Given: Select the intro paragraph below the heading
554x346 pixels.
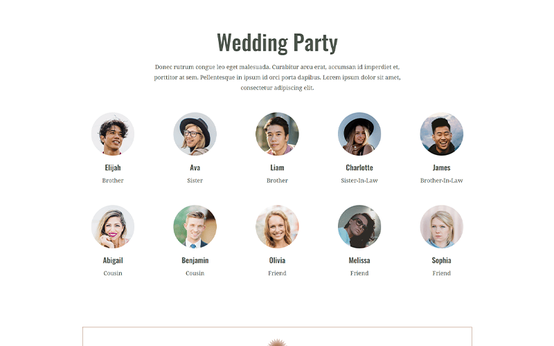Looking at the screenshot, I should tap(277, 78).
